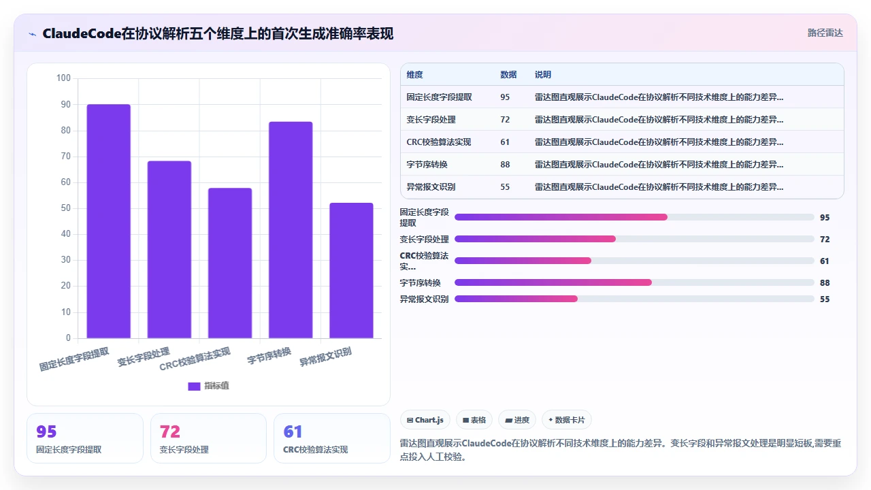This screenshot has height=490, width=871.
Task: Select the 字节序转换 table row cell
Action: point(427,165)
